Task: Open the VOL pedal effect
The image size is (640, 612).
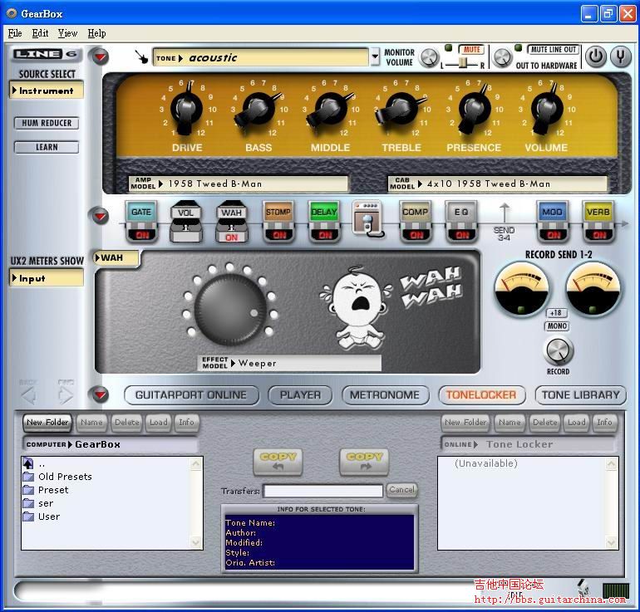Action: click(x=185, y=222)
